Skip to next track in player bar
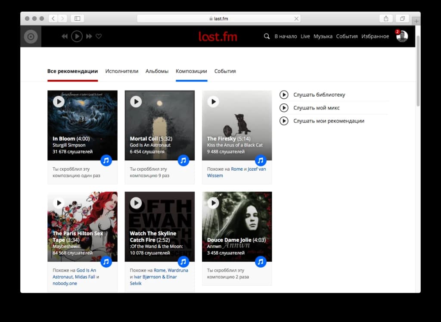 [89, 37]
